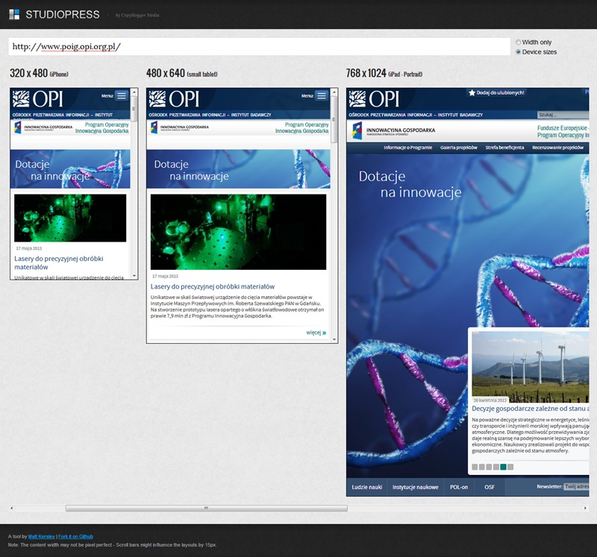Click OPI logo in small tablet preview
This screenshot has width=597, height=557.
pos(174,98)
